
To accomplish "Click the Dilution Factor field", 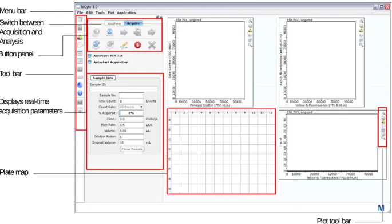I will click(131, 137).
